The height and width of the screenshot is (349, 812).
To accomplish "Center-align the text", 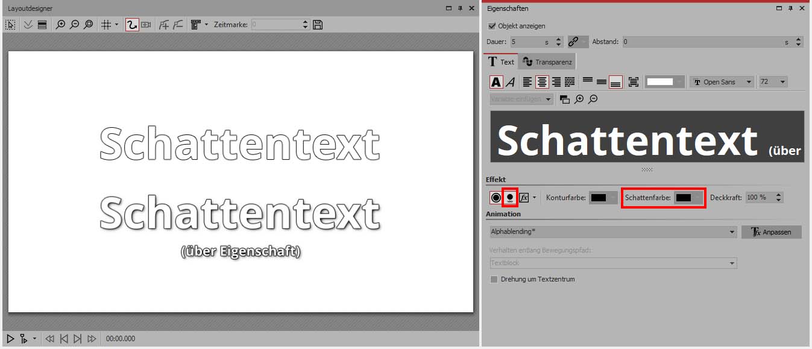I will point(542,82).
